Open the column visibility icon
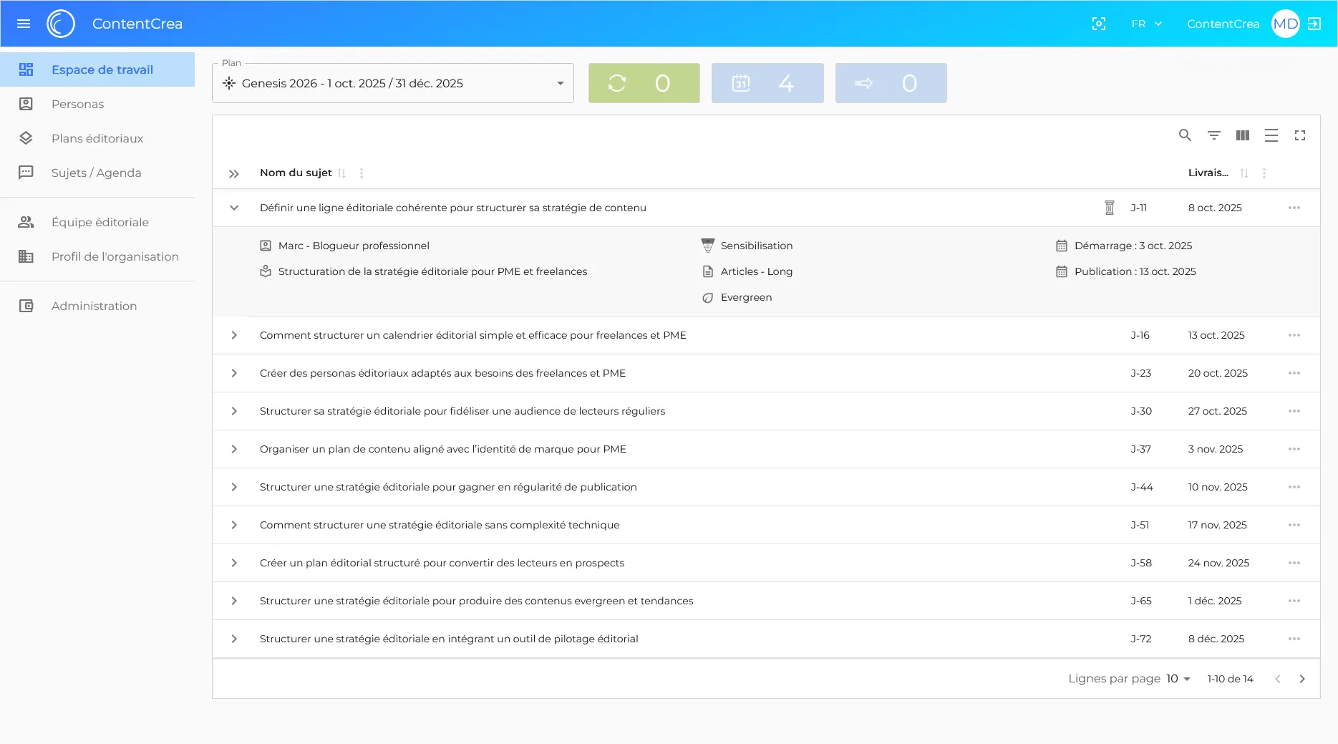Viewport: 1338px width, 744px height. pos(1242,135)
